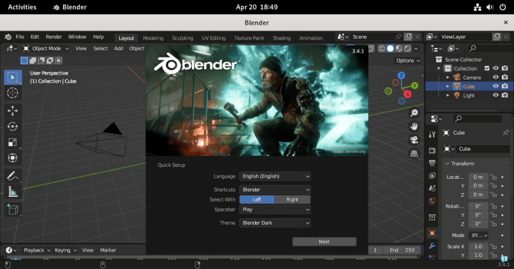Screen dimensions: 514x269
Task: Click the Scale X value field
Action: [x=479, y=246]
